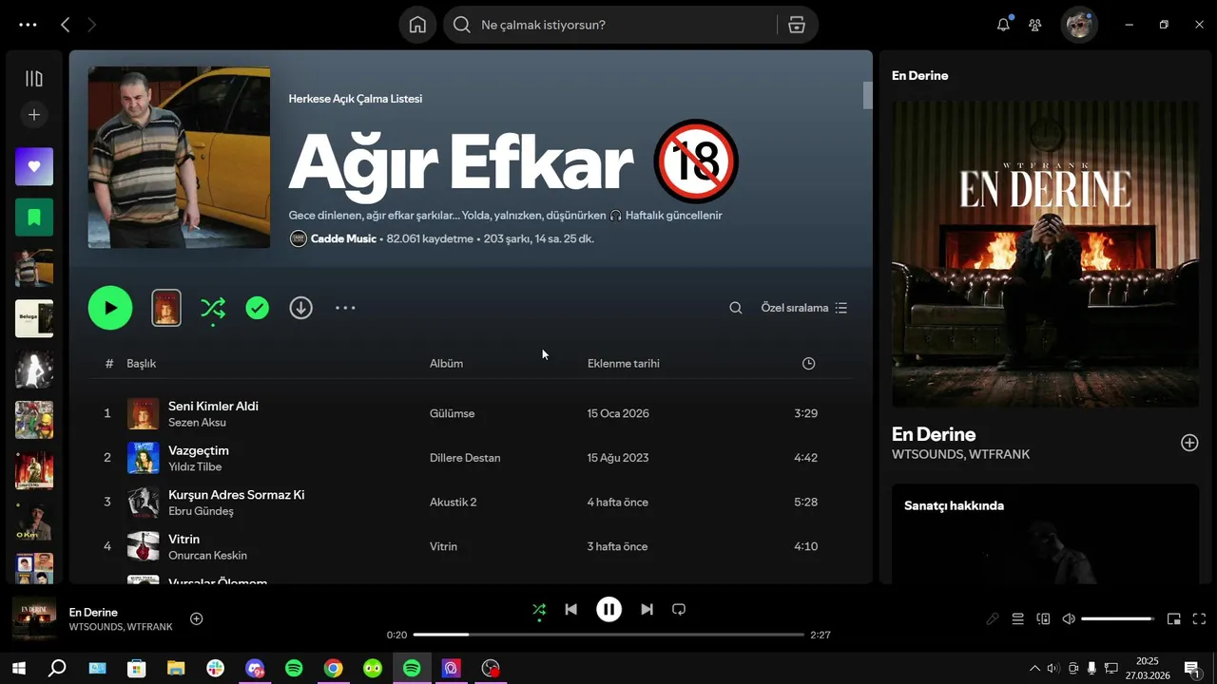Open the play queue
Screen dimensions: 1217x684
pos(1017,618)
